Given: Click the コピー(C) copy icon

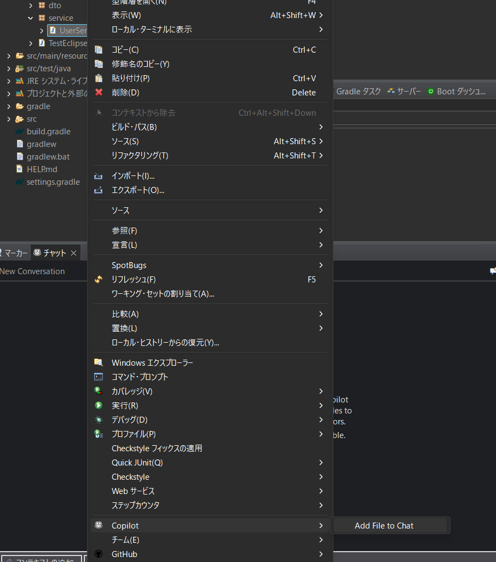Looking at the screenshot, I should [x=99, y=49].
